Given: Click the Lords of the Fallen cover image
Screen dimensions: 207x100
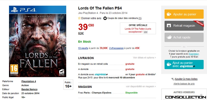Looking at the screenshot, I should coord(38,41).
